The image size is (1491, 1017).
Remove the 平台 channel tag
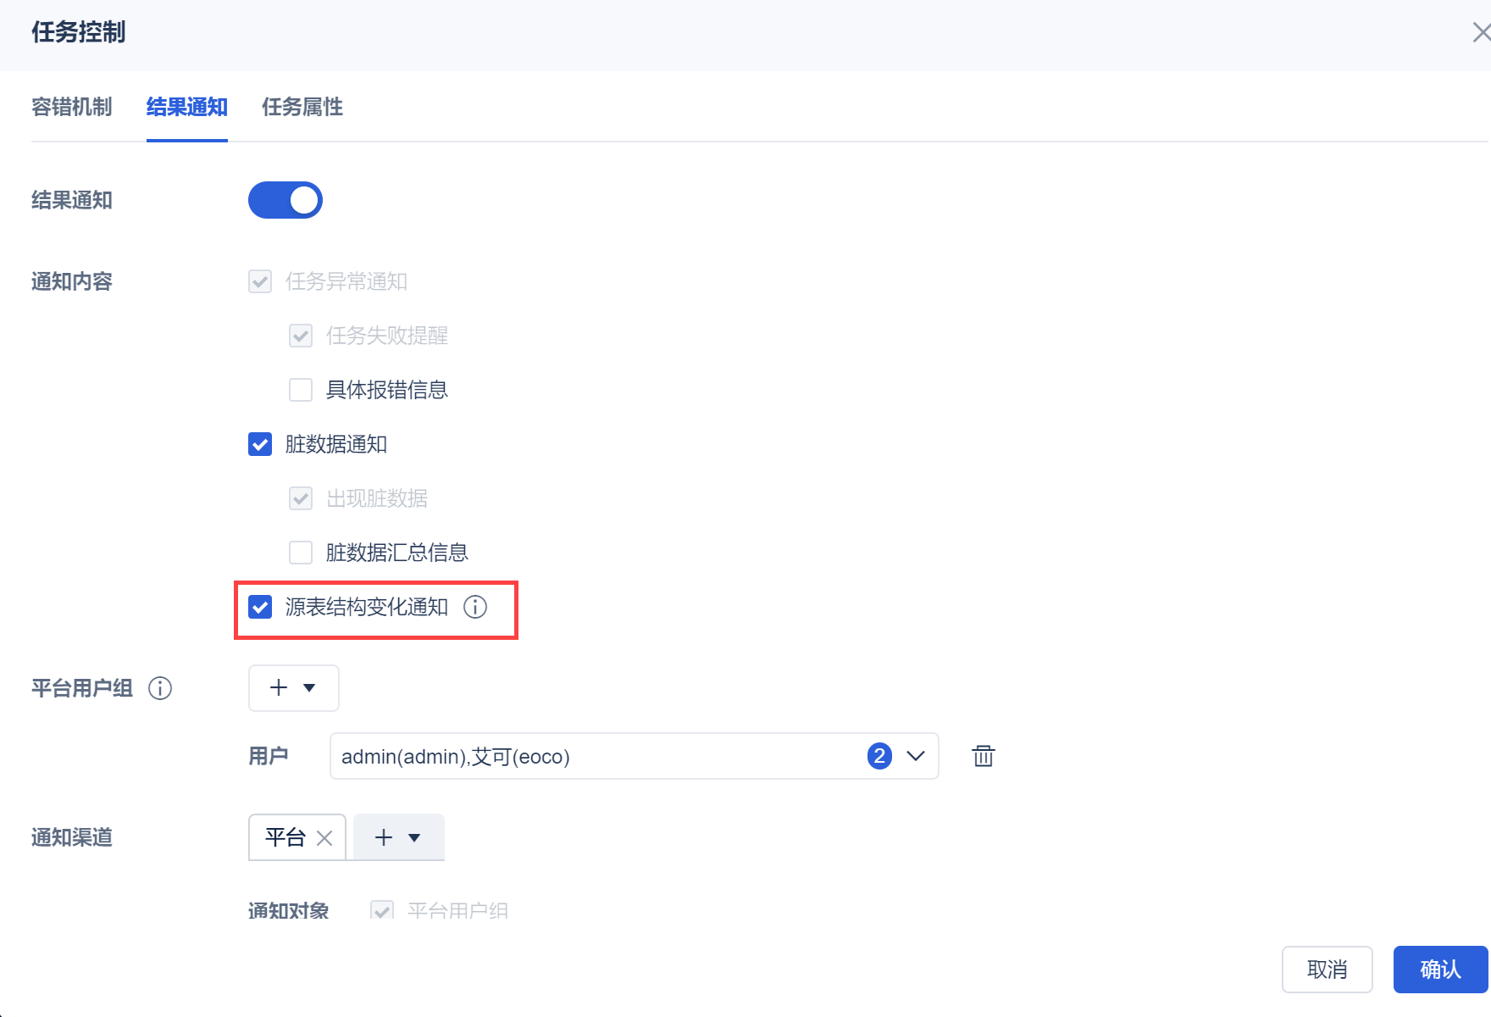[324, 838]
